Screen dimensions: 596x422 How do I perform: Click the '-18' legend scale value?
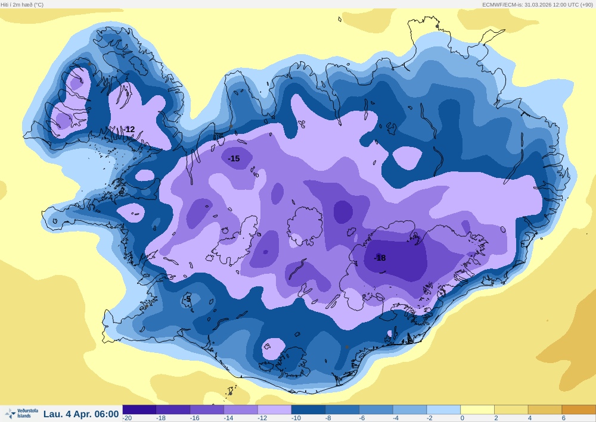pyautogui.click(x=161, y=418)
